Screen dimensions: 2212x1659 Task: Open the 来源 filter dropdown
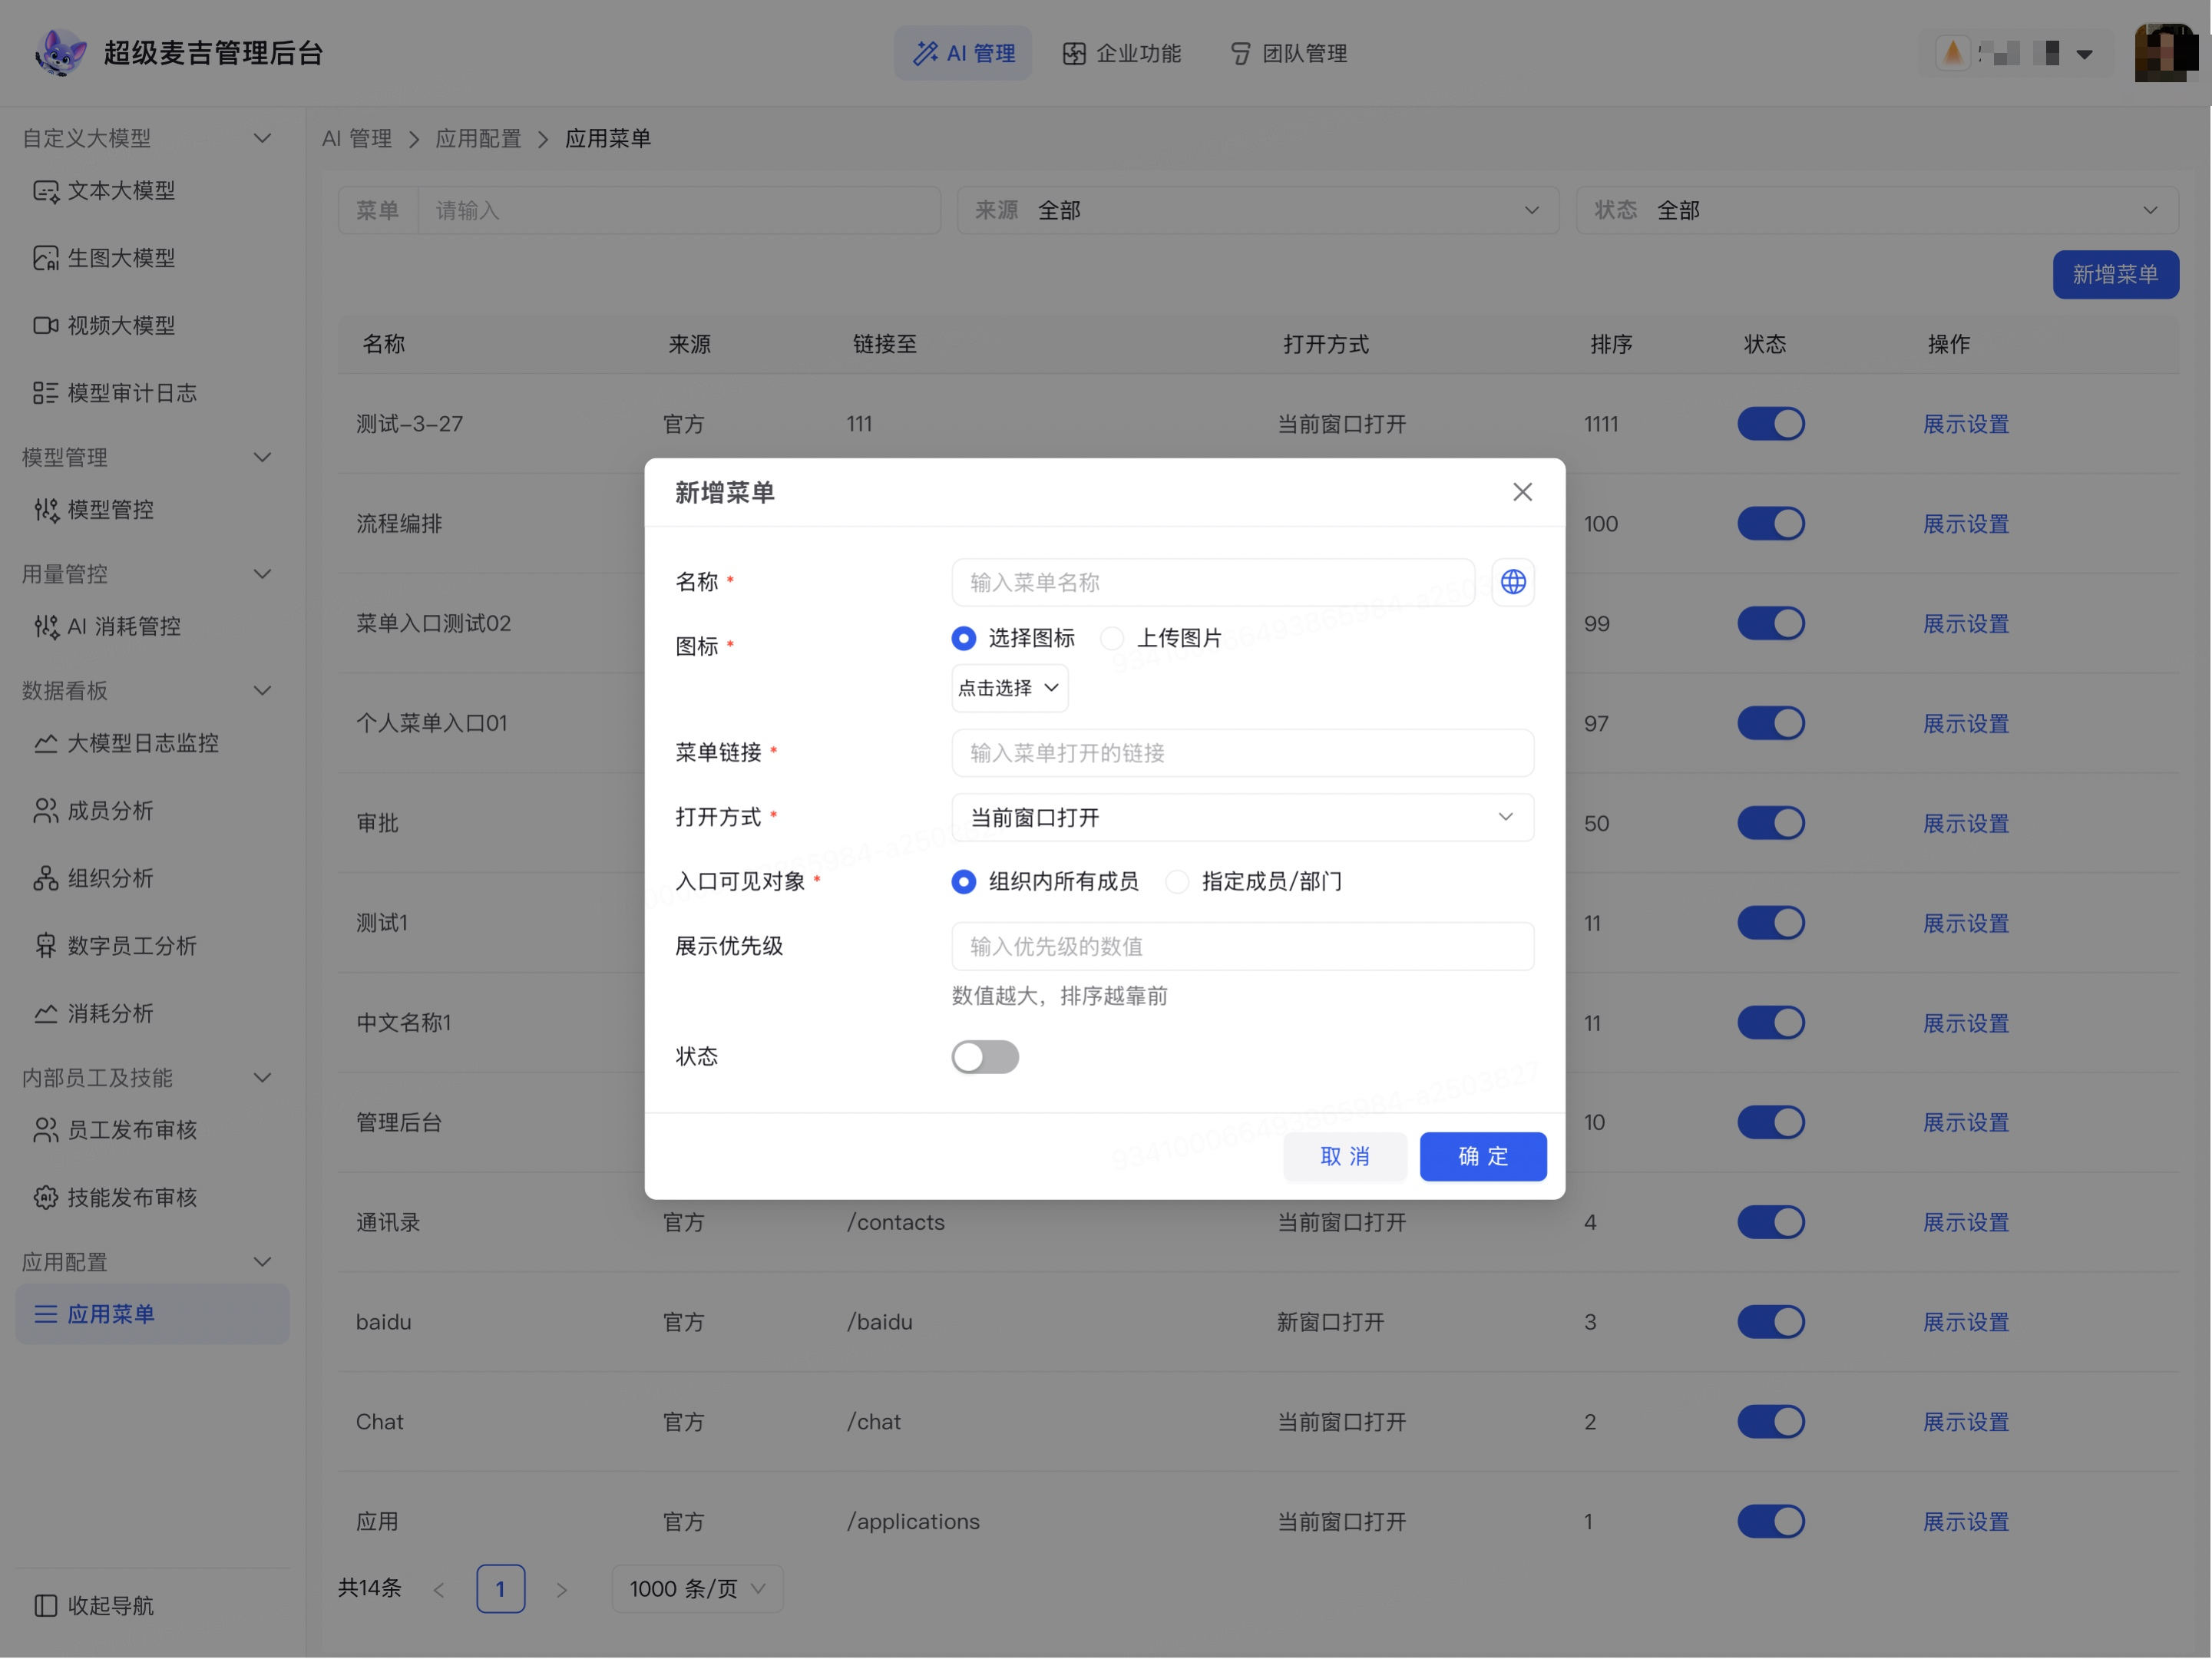click(1257, 210)
